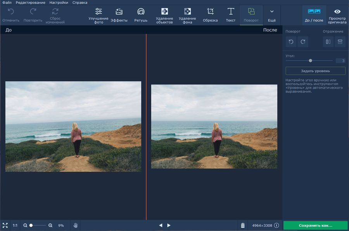Flip the image horizontally
Image resolution: width=349 pixels, height=231 pixels.
pos(328,42)
